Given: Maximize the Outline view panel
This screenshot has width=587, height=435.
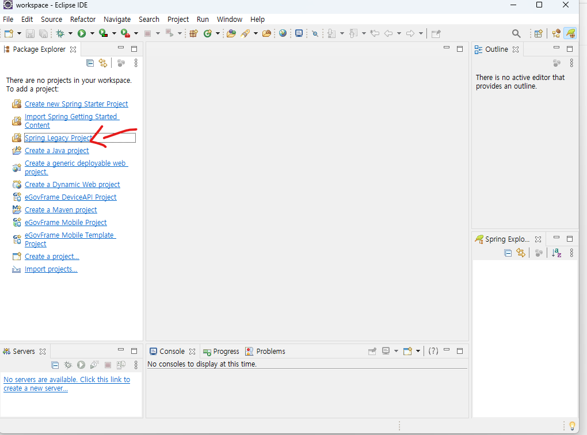Looking at the screenshot, I should pyautogui.click(x=570, y=49).
